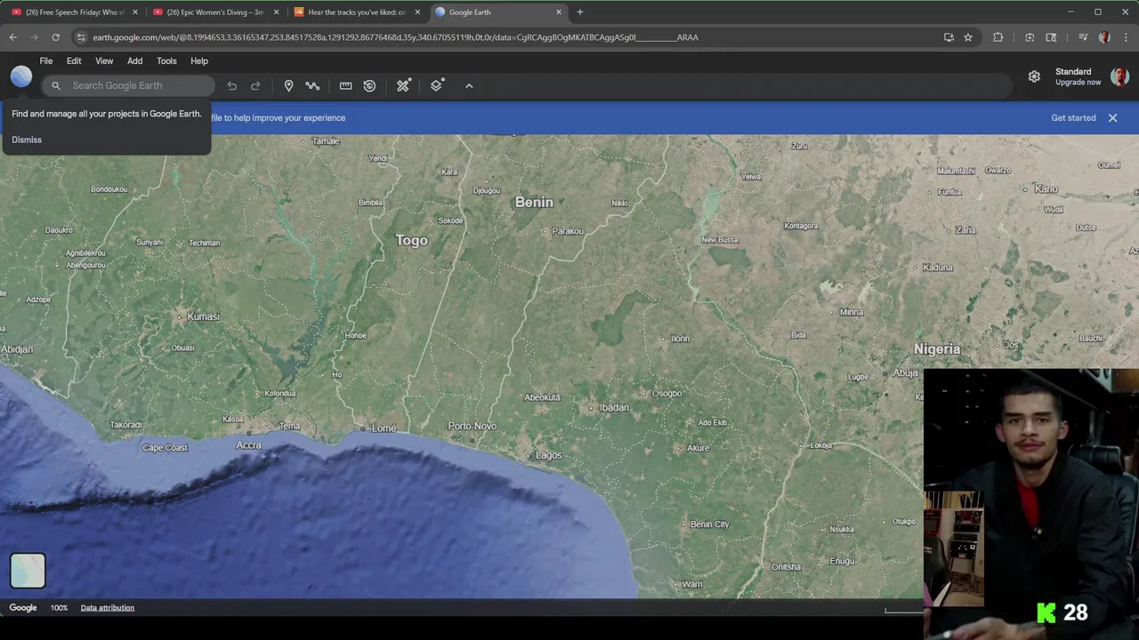1139x640 pixels.
Task: Click Get started in the blue banner
Action: point(1073,117)
